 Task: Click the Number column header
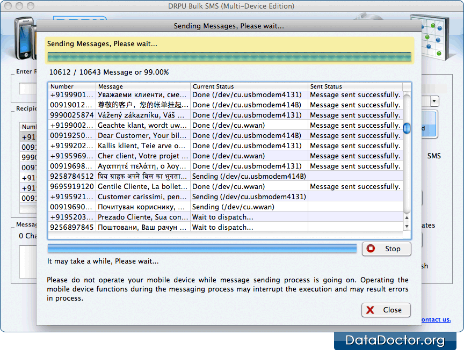click(x=72, y=86)
